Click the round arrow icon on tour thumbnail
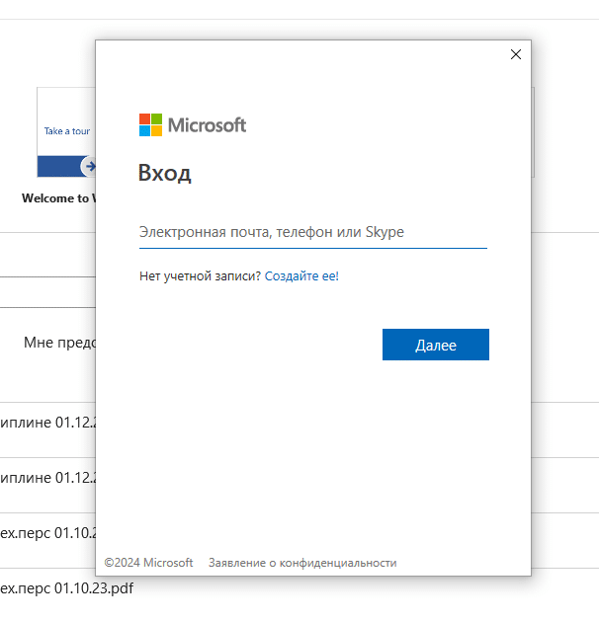599x622 pixels. click(x=89, y=166)
